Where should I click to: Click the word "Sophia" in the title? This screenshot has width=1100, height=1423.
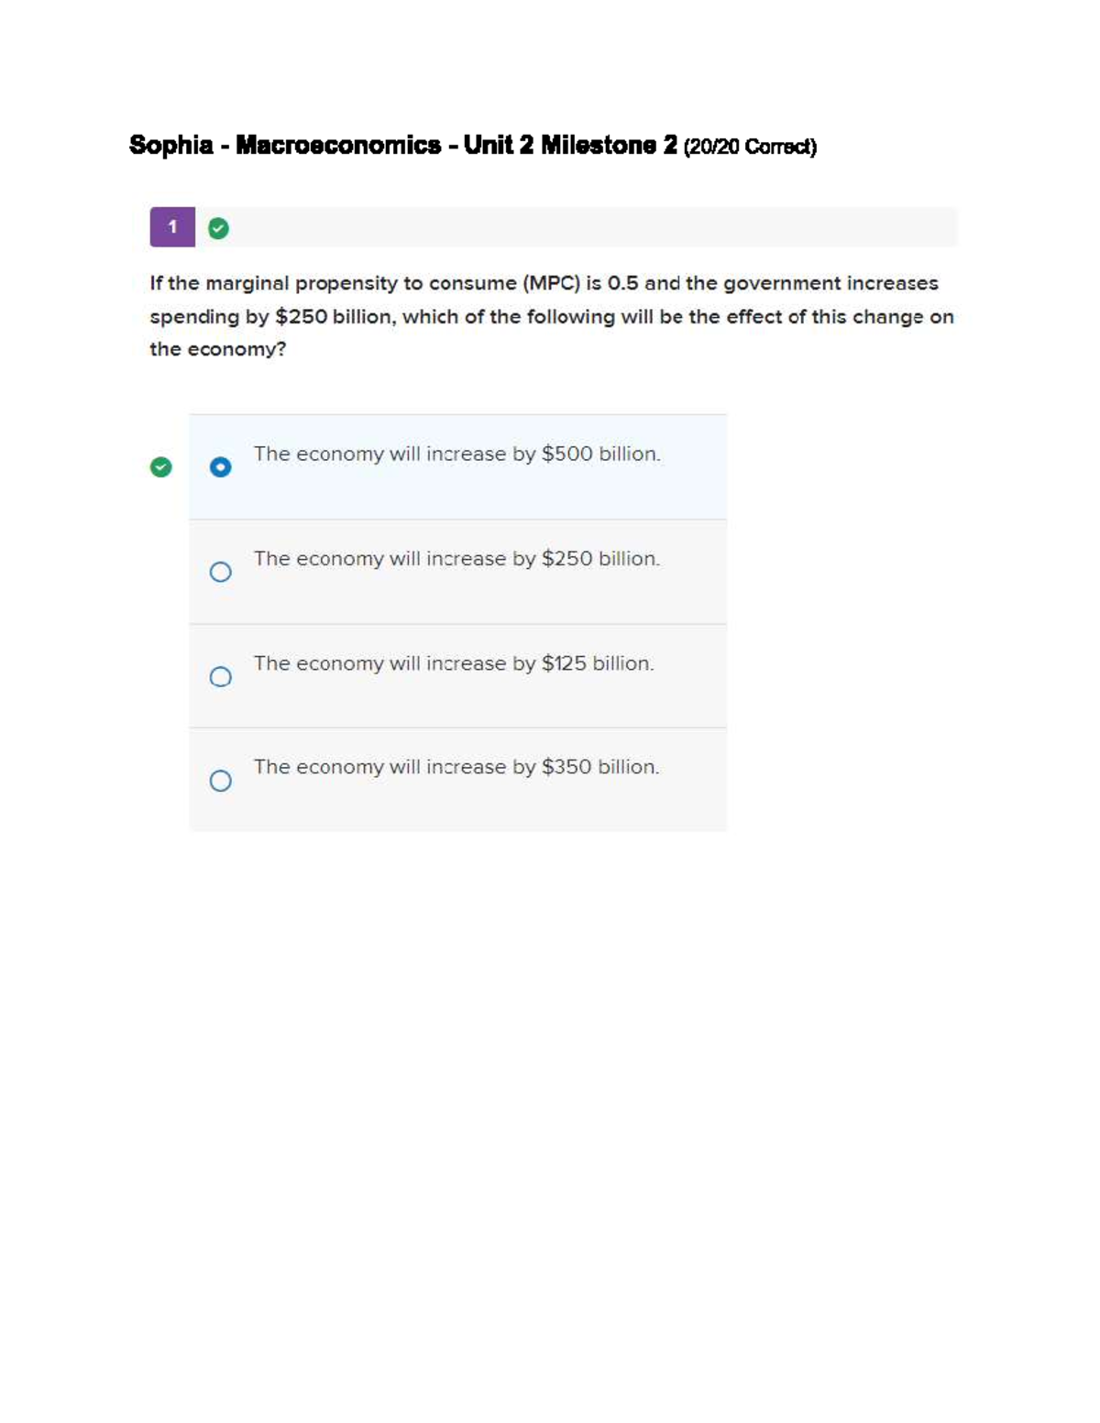(x=170, y=145)
